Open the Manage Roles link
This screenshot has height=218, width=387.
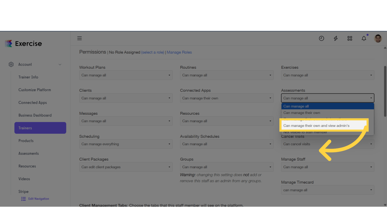click(x=179, y=52)
